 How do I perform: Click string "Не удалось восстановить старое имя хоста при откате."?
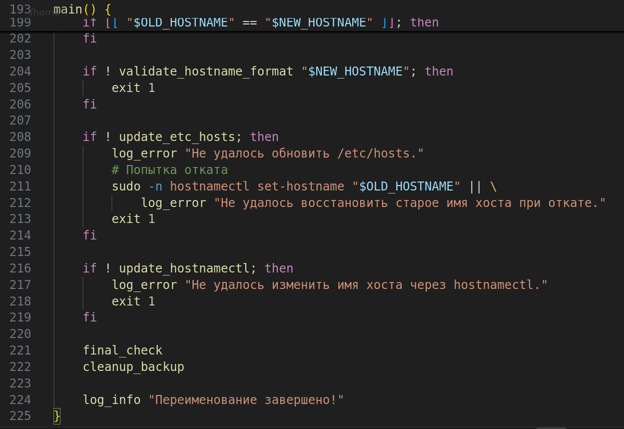[410, 203]
